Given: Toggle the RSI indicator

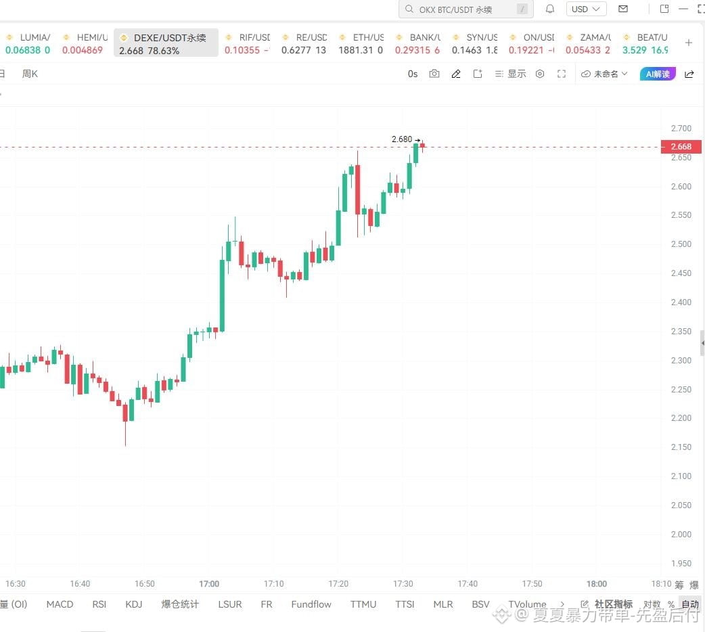Looking at the screenshot, I should [99, 604].
